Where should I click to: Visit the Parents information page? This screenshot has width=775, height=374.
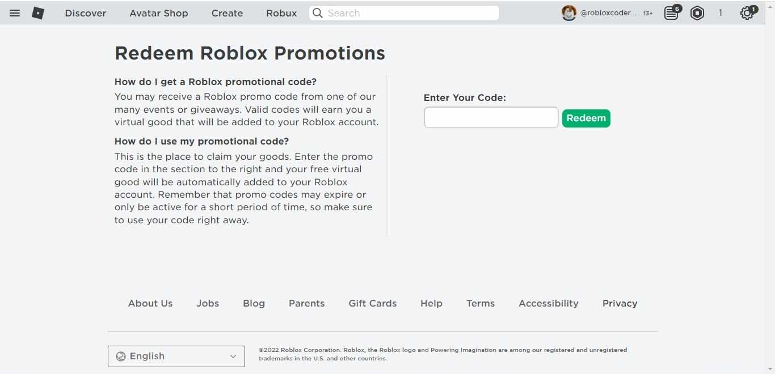click(x=306, y=303)
